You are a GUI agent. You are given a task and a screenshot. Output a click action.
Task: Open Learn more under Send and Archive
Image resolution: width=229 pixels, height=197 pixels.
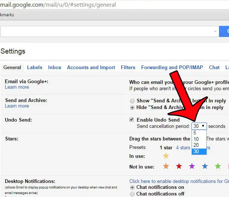click(17, 106)
